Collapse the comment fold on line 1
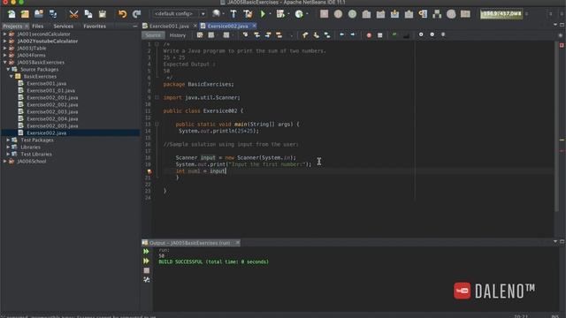The width and height of the screenshot is (566, 318). 157,44
